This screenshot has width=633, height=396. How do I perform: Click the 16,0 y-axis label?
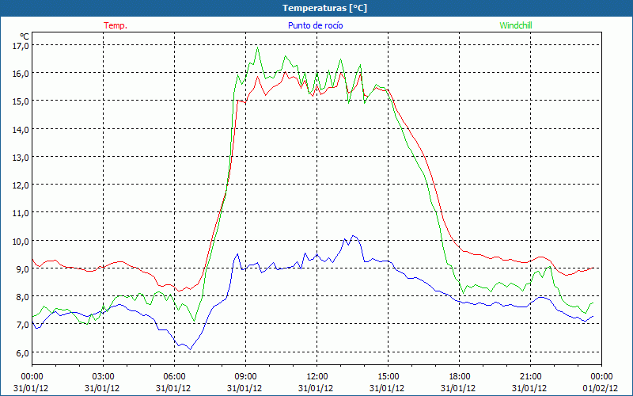point(21,74)
